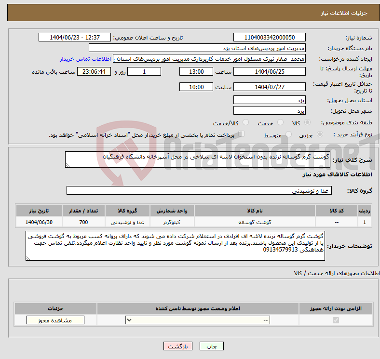Viewport: 380px width, 359px height.
Task: Click the announcement date field 1404/06/23 - 12:37
Action: tap(75, 38)
